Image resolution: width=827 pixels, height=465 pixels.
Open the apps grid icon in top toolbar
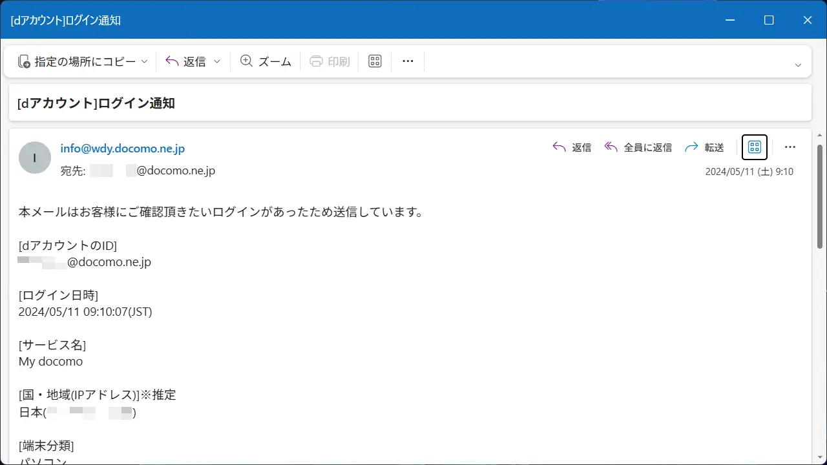pos(375,61)
